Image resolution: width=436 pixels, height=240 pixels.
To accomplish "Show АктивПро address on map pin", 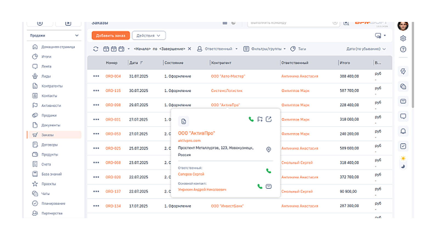I will pyautogui.click(x=269, y=149).
